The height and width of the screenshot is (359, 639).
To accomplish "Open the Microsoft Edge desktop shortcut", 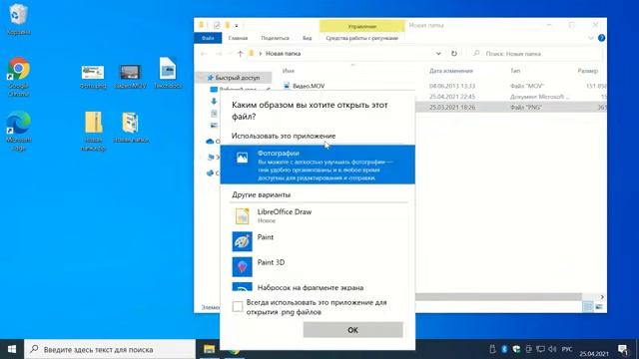I will tap(18, 131).
